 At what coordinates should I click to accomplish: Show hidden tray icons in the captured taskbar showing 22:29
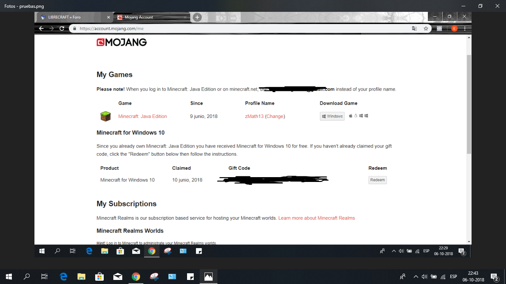pyautogui.click(x=394, y=251)
